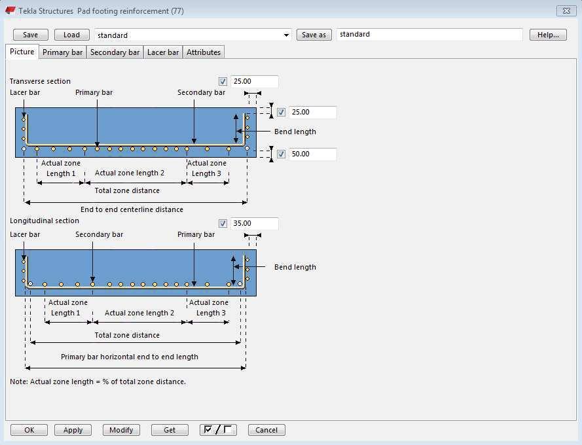Switch to the Picture tab
The height and width of the screenshot is (445, 582).
point(22,52)
